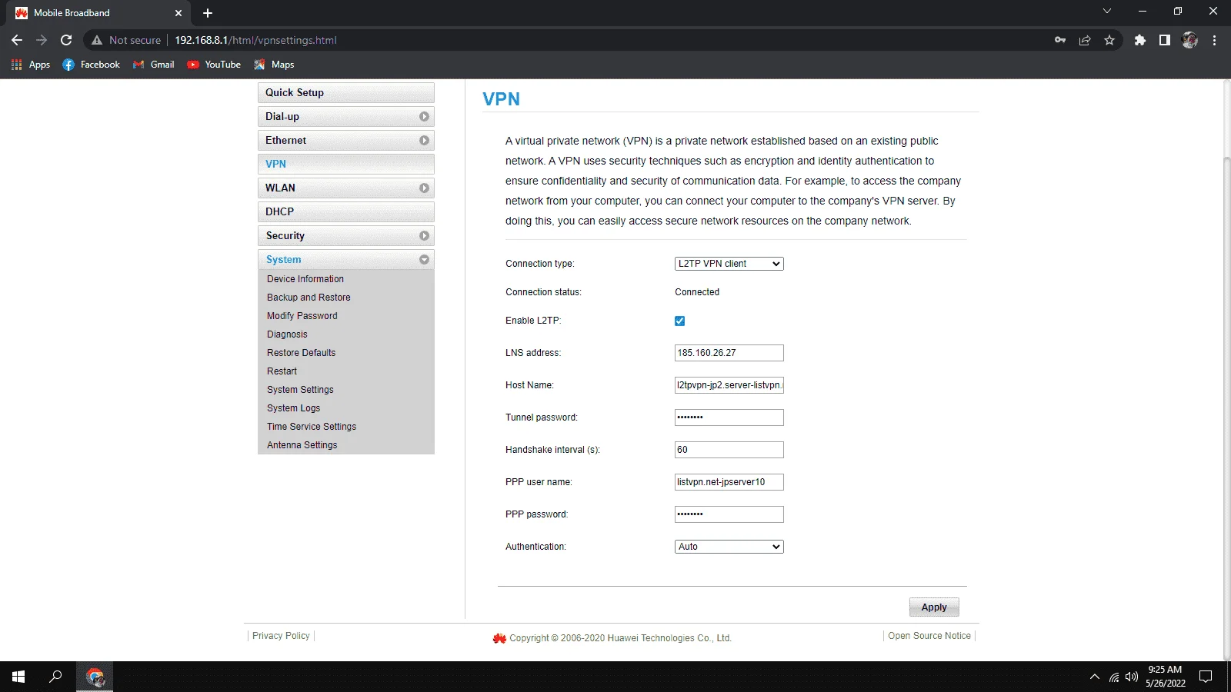Click the LNS address field
1231x692 pixels.
coord(729,353)
